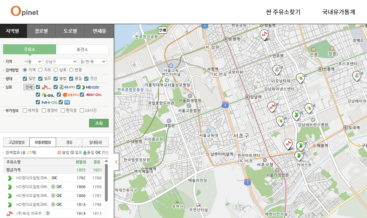
Task: Toggle the EX-OIL brand checkbox
Action: click(x=82, y=94)
